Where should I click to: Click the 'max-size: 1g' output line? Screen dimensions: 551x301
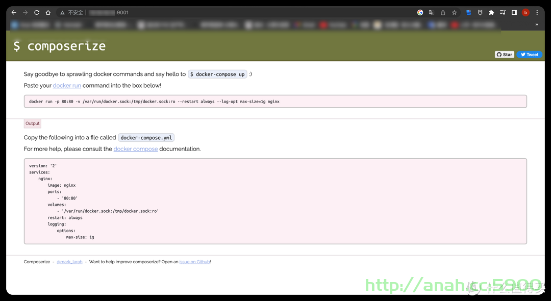click(x=80, y=237)
